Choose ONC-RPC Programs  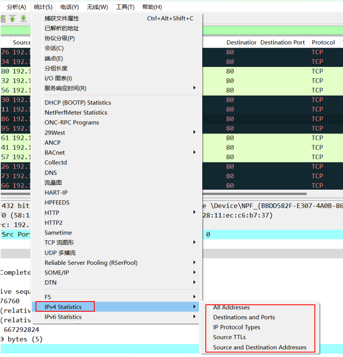point(117,122)
